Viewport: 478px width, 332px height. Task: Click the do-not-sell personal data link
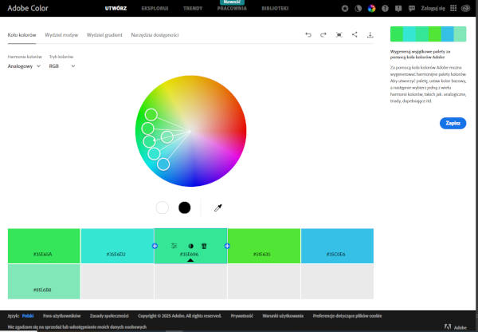pyautogui.click(x=77, y=326)
